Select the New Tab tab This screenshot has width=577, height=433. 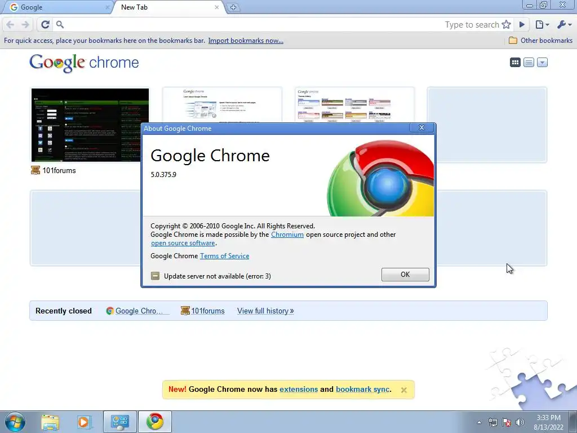[166, 7]
